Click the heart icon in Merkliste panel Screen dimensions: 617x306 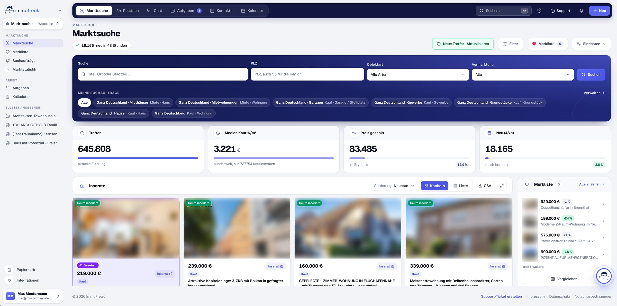[x=527, y=184]
